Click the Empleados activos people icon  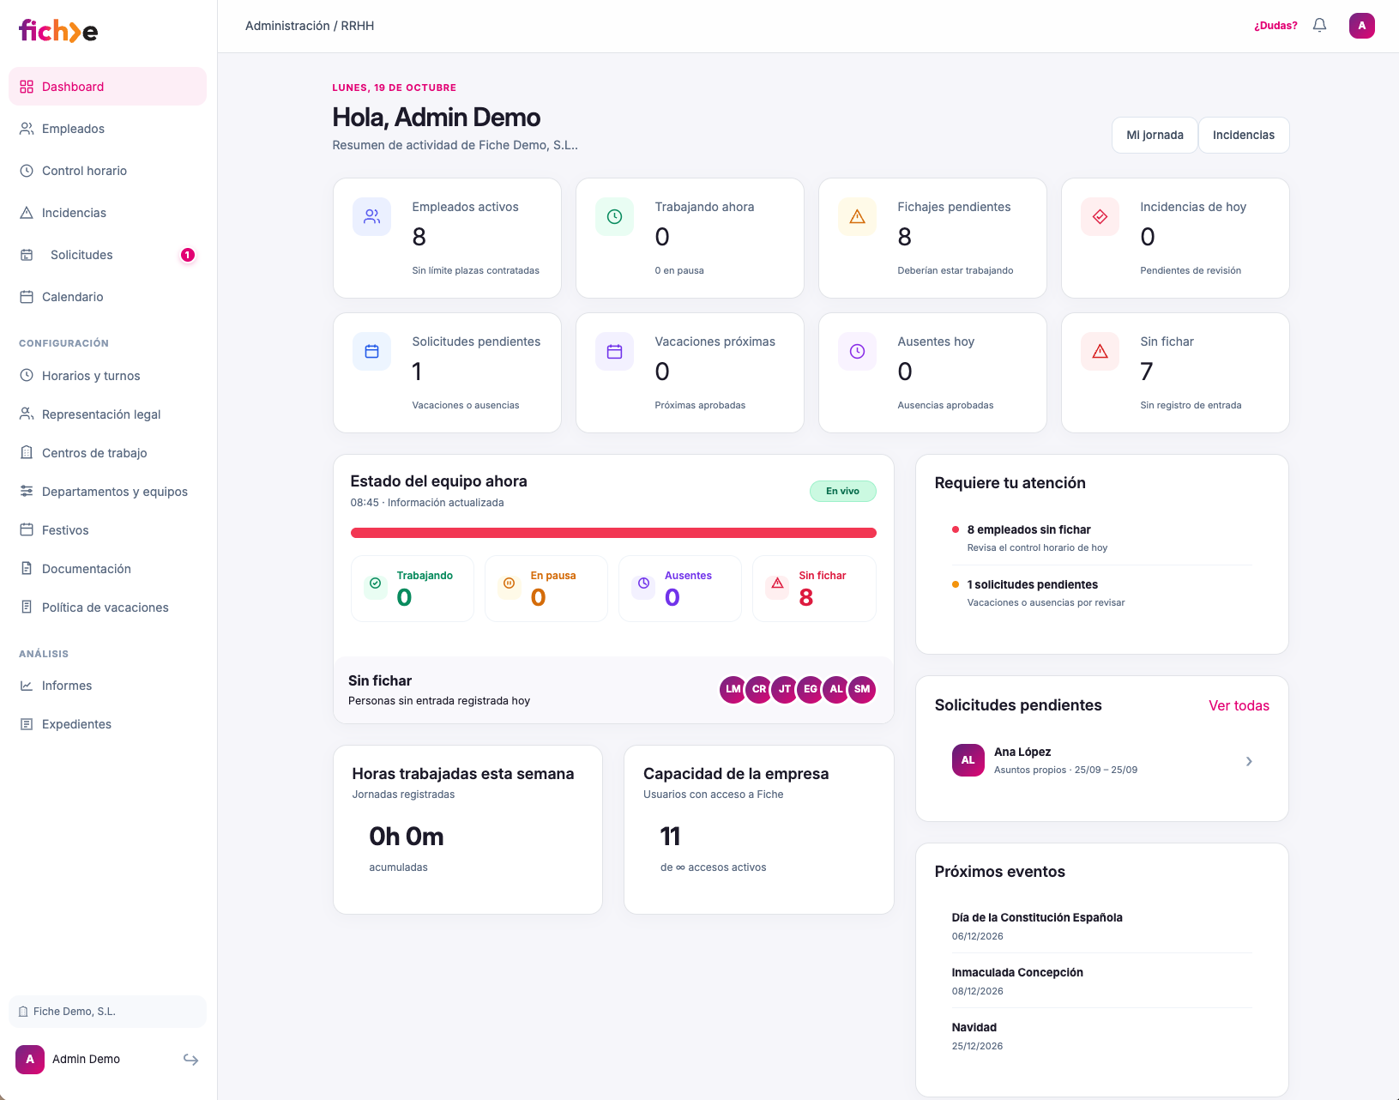[371, 217]
